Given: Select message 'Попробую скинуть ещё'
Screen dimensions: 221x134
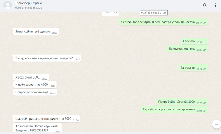Looking at the screenshot, I should [x=35, y=92].
